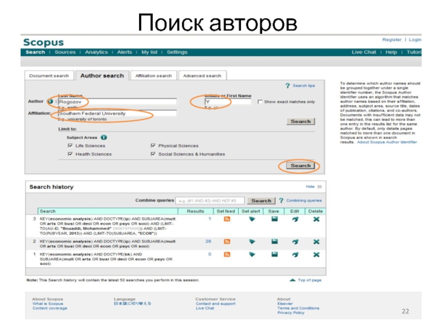
Task: Switch language to Japanese link
Action: click(133, 304)
